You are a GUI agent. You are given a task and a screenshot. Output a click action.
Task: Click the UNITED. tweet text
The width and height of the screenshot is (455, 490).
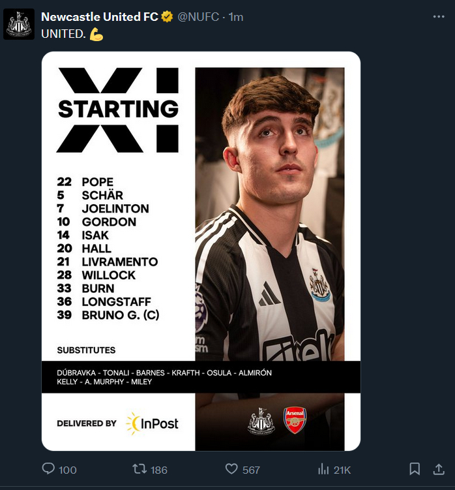pyautogui.click(x=64, y=34)
